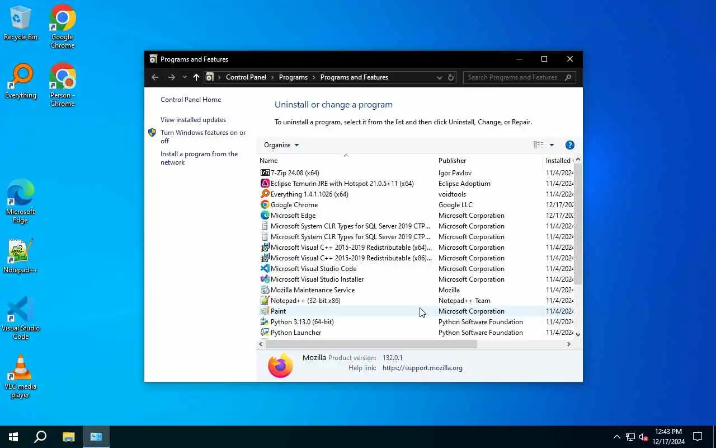The image size is (716, 448).
Task: Select Microsoft Edge icon in program list
Action: click(265, 216)
